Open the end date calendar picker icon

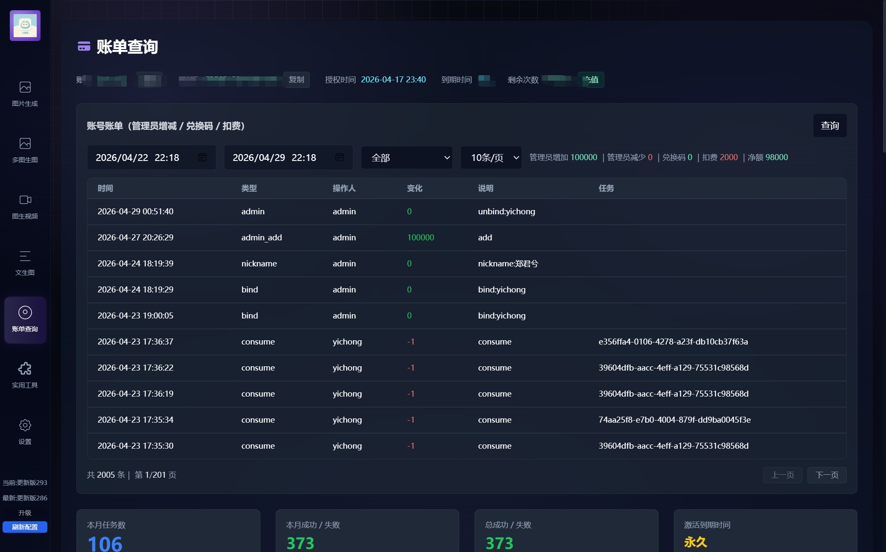(x=340, y=158)
